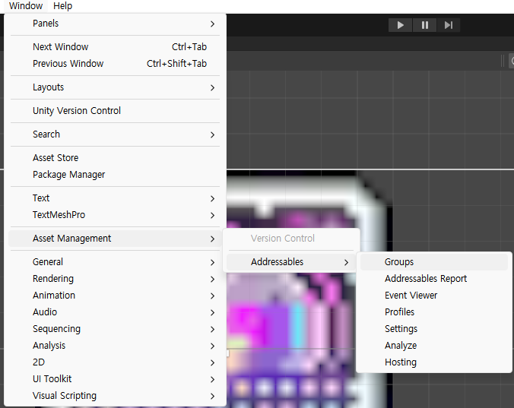514x408 pixels.
Task: Click the chevron arrow beside Panels
Action: tap(212, 24)
